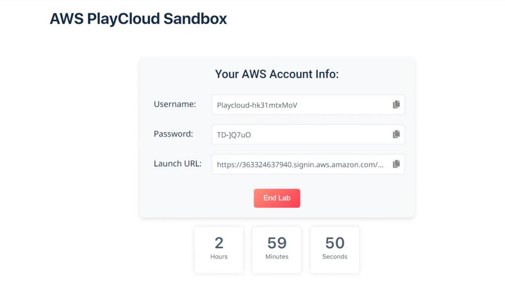The height and width of the screenshot is (295, 505).
Task: Click the Your AWS Account Info heading
Action: (x=277, y=74)
